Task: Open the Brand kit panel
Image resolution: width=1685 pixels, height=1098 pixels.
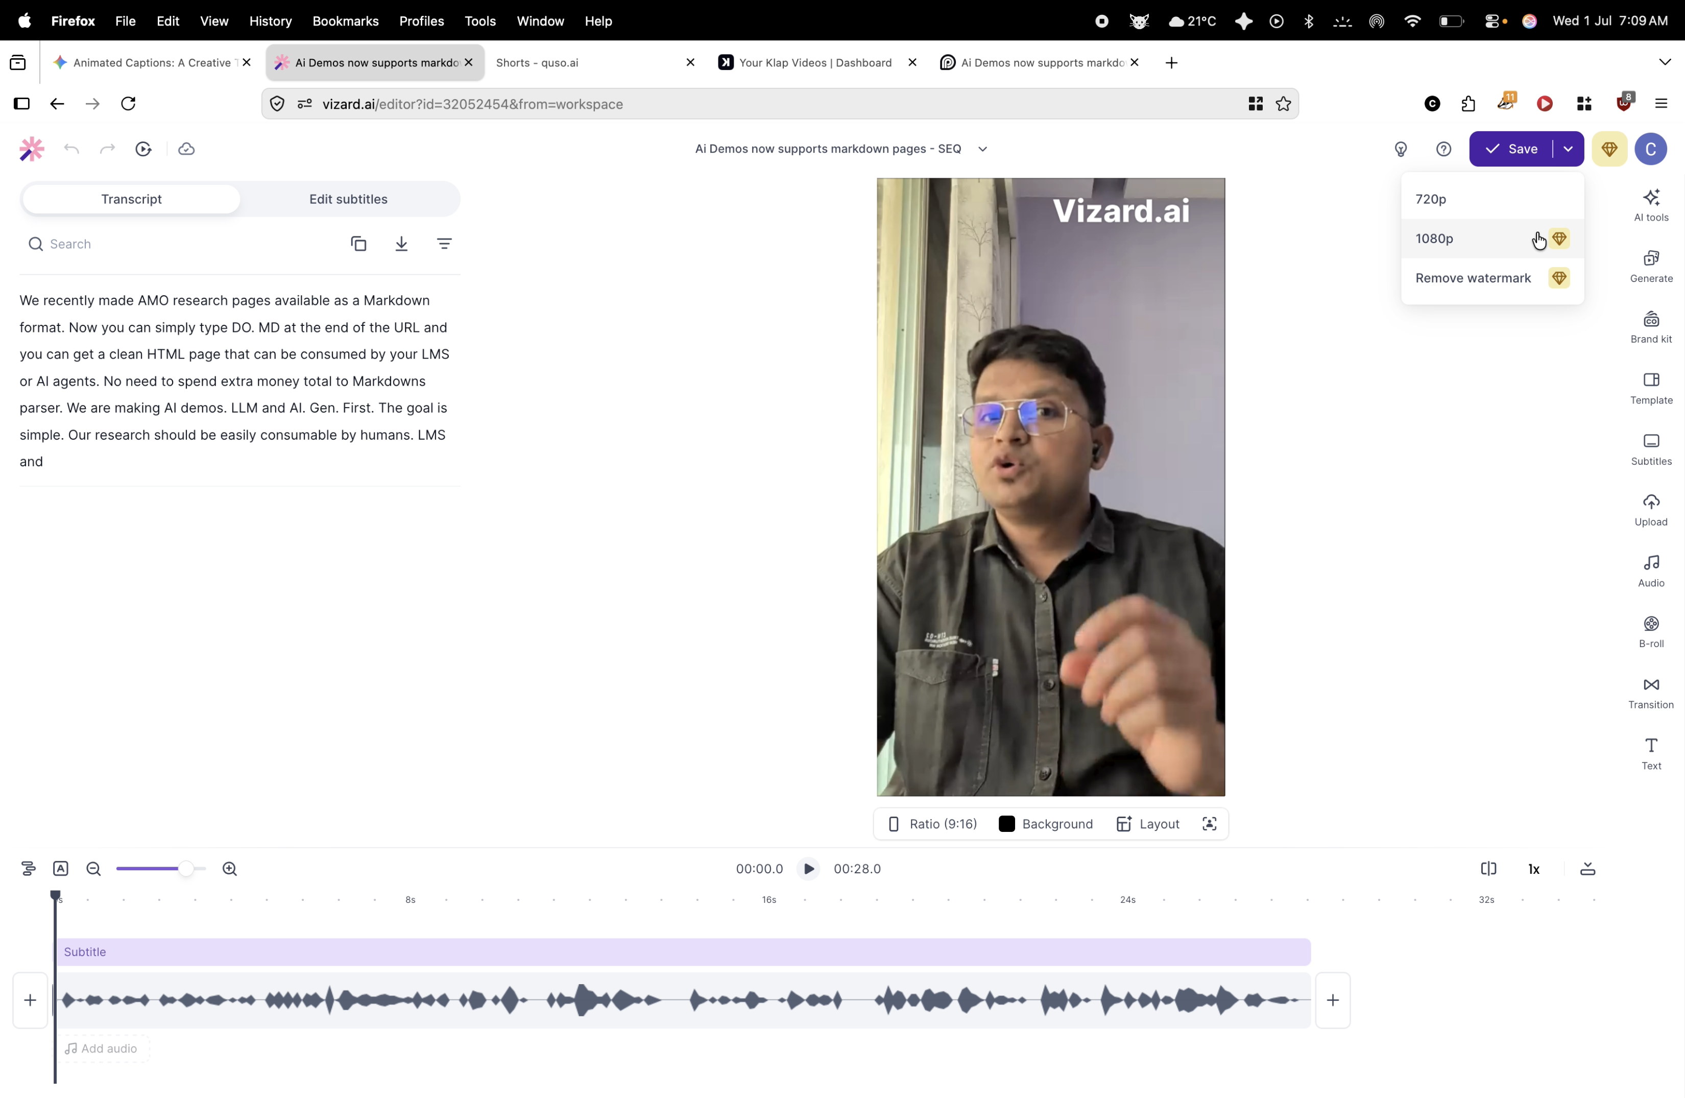Action: [1651, 327]
